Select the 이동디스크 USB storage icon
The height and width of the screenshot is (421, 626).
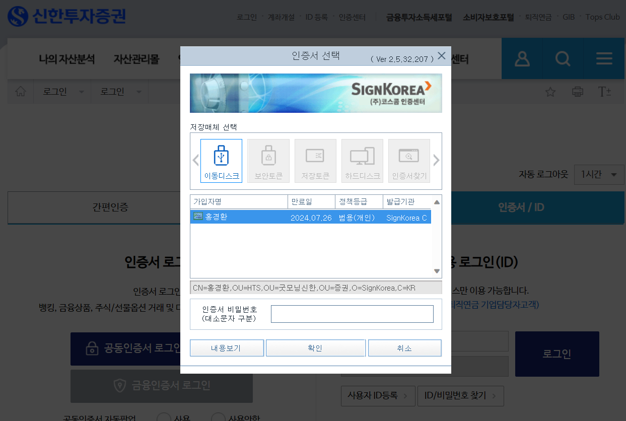[x=221, y=161]
